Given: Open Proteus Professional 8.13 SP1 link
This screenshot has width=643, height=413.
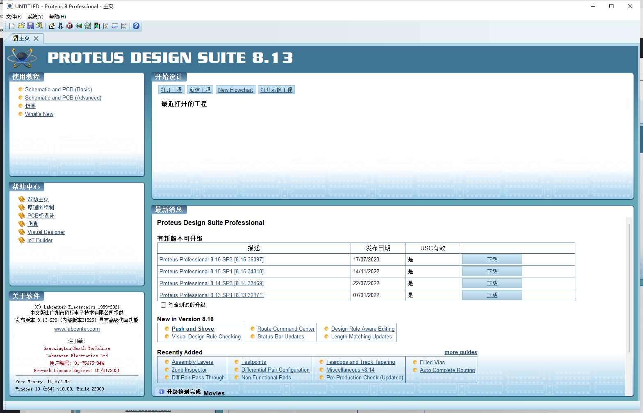Looking at the screenshot, I should point(212,295).
